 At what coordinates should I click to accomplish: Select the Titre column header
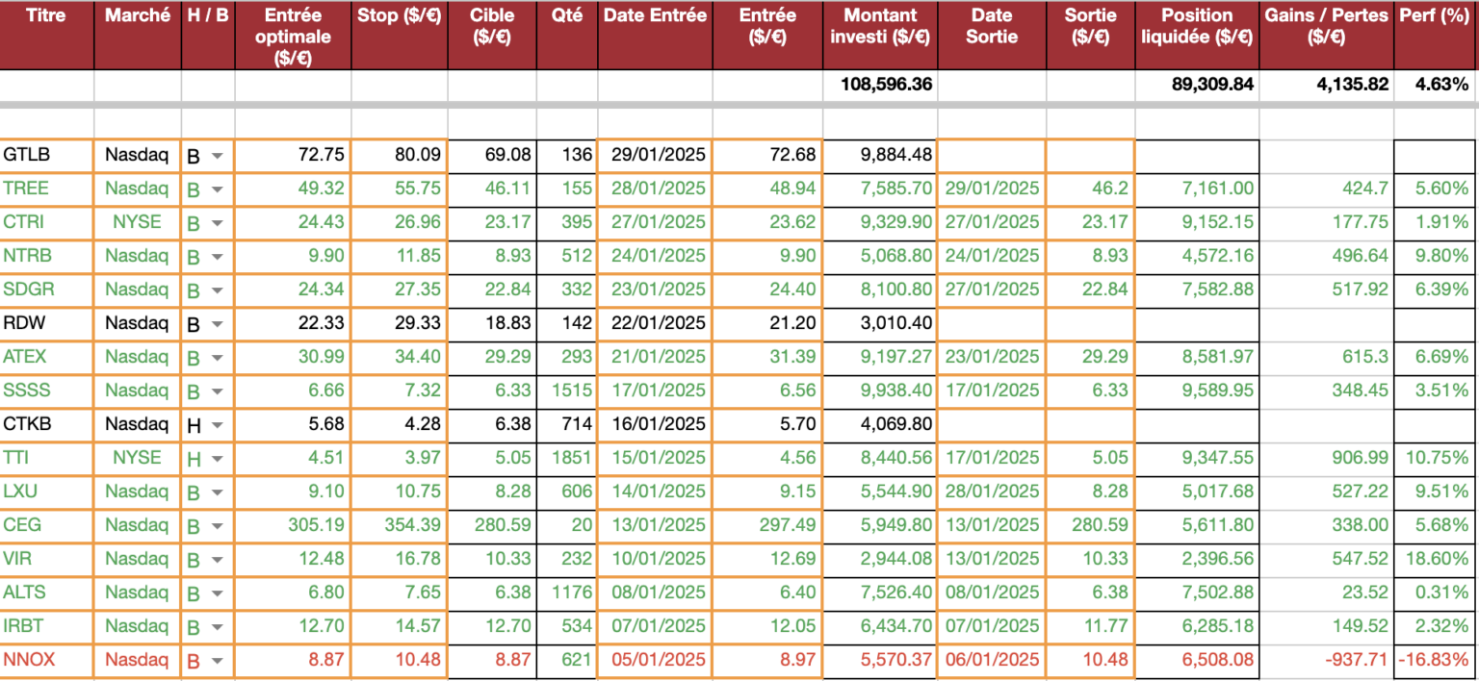tap(47, 35)
